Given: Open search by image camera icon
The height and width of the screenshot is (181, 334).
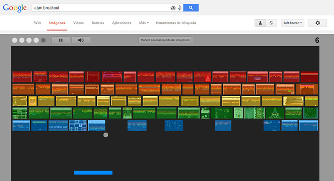Looking at the screenshot, I should pyautogui.click(x=173, y=8).
